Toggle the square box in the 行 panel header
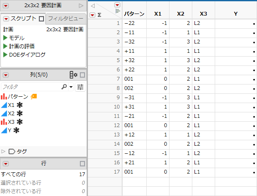257x196 pixels. tap(82, 163)
